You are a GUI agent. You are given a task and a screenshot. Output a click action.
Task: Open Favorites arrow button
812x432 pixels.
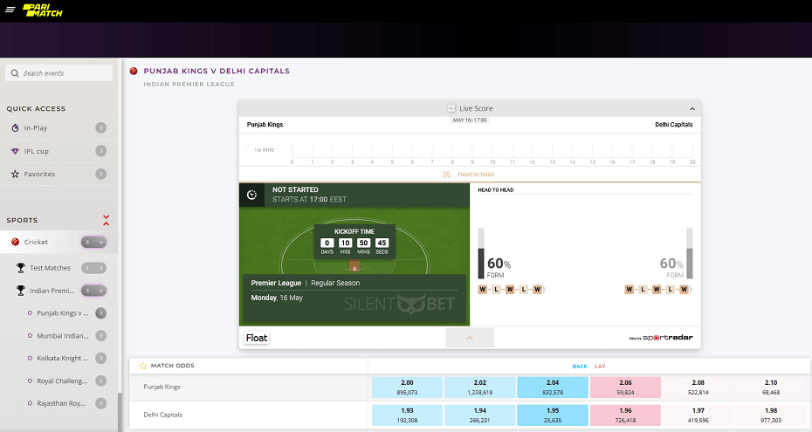tap(101, 174)
